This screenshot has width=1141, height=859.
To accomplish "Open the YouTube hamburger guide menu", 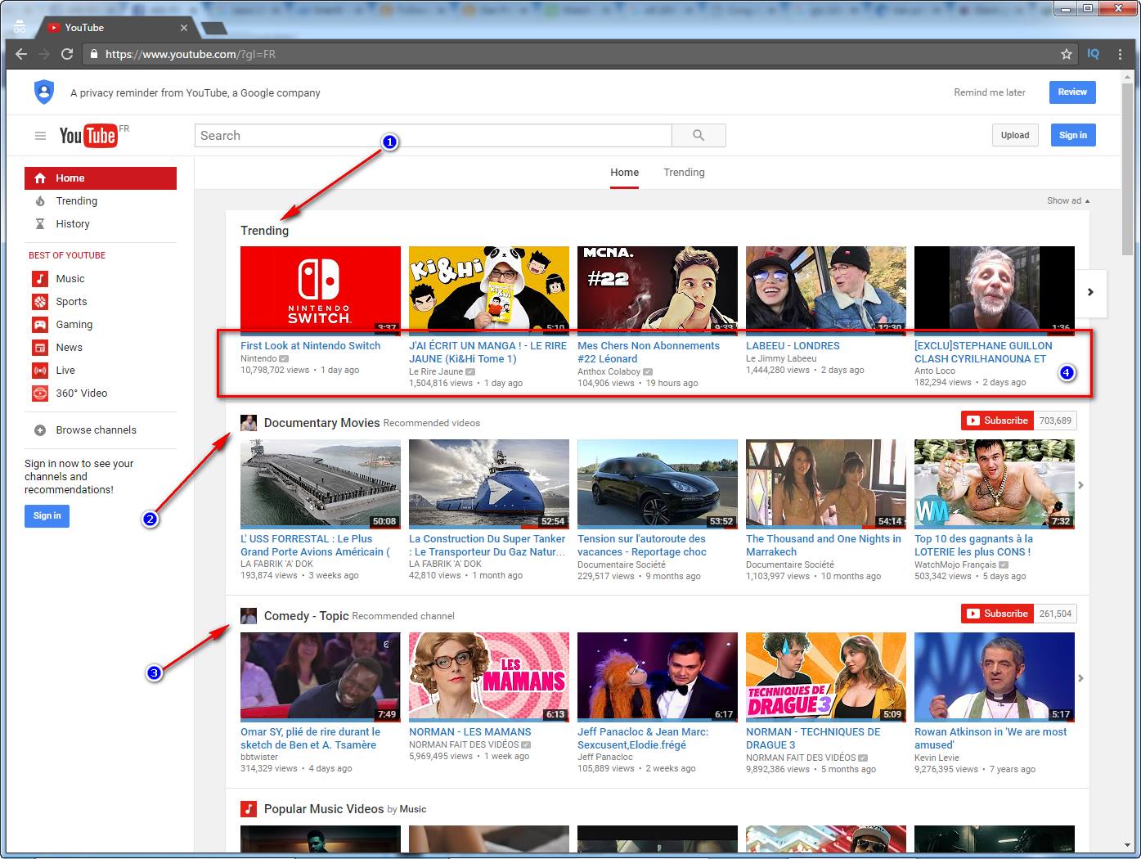I will coord(40,136).
